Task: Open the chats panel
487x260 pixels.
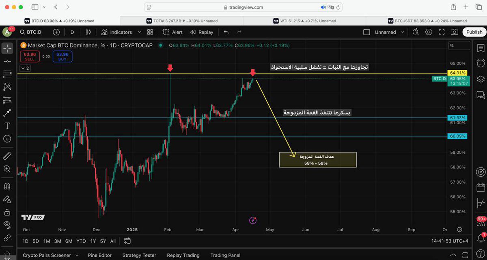Action: pos(481,95)
